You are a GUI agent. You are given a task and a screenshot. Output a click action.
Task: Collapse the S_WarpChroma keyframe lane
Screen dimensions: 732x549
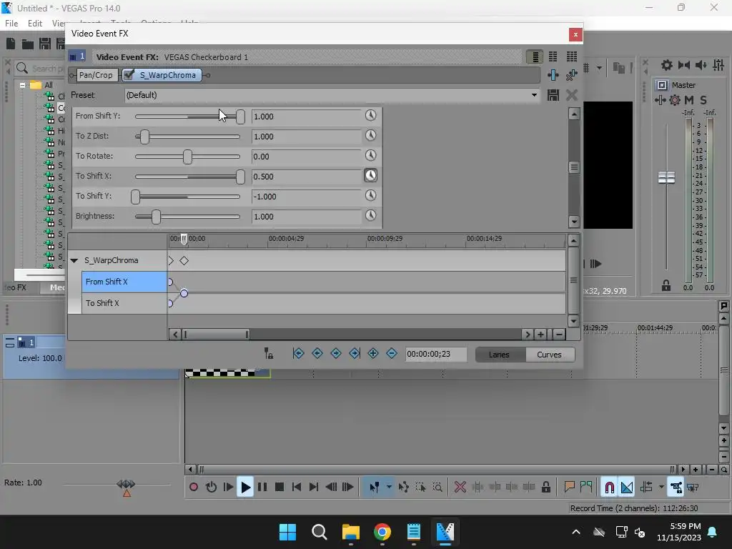pos(74,260)
